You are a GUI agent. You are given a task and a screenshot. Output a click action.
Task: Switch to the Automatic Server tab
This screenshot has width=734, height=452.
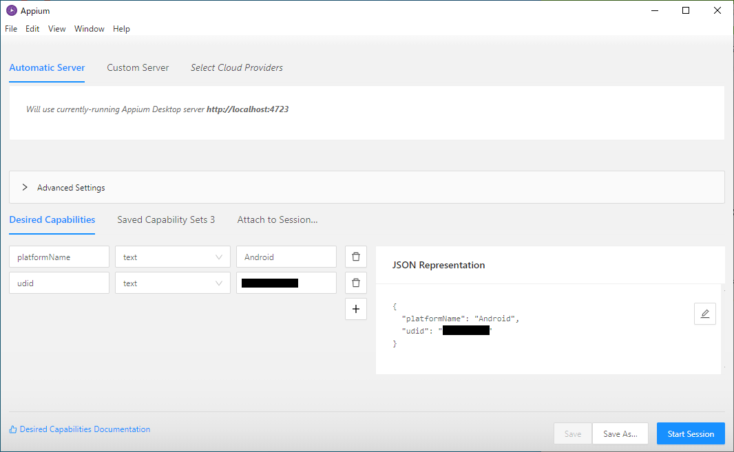47,68
